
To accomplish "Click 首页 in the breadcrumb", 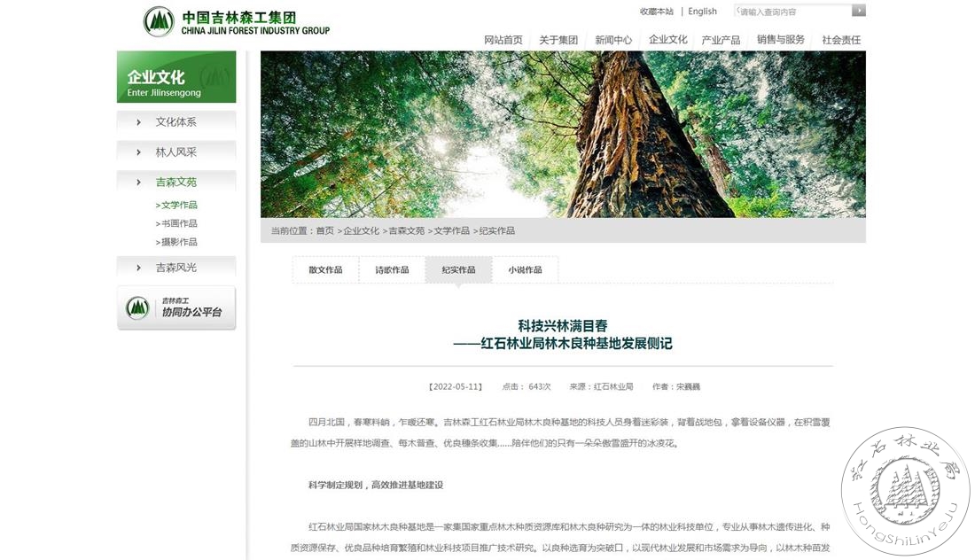I will point(325,230).
